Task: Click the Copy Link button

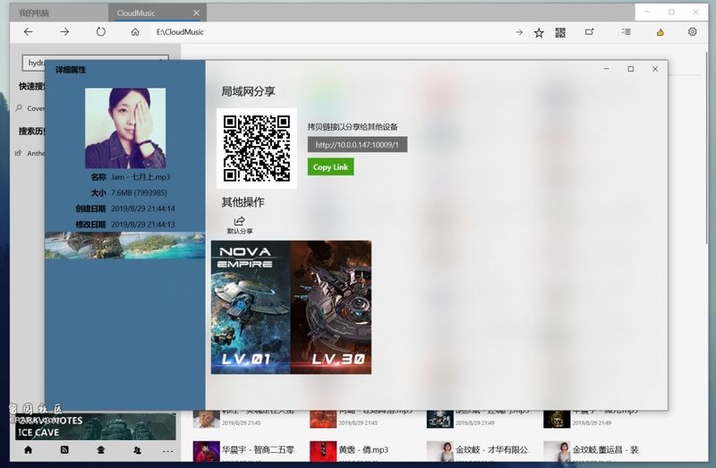Action: coord(330,167)
